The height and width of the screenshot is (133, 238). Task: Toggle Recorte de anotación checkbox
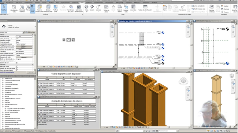[17, 70]
